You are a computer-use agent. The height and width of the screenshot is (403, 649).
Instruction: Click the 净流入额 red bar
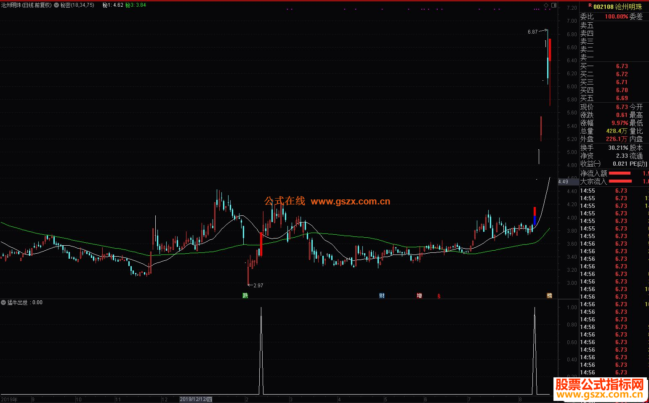[x=620, y=173]
